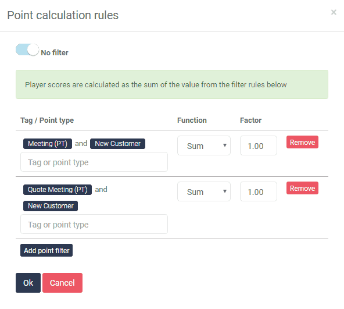Close the Point calculation rules dialog
The height and width of the screenshot is (309, 344).
(x=334, y=12)
